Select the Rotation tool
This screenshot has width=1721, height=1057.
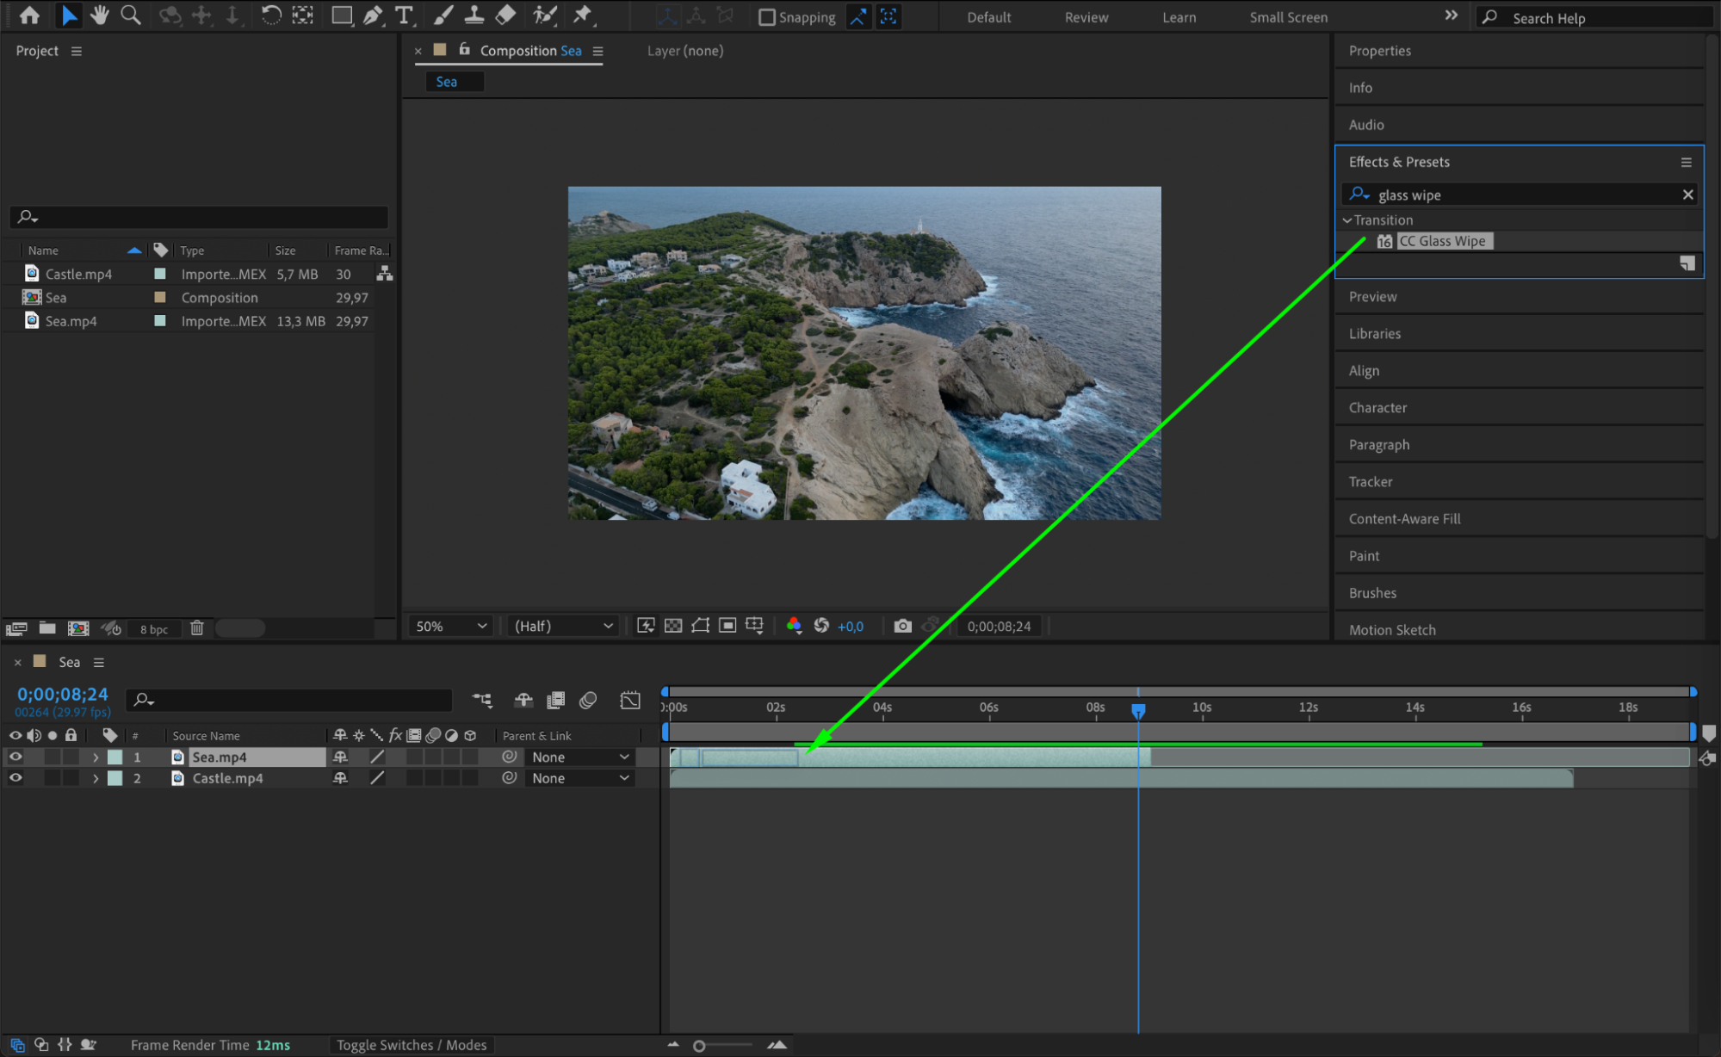pyautogui.click(x=270, y=15)
